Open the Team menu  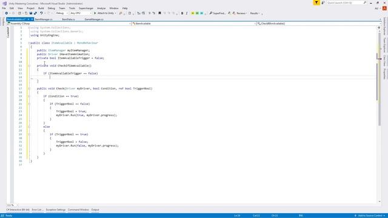pyautogui.click(x=62, y=8)
